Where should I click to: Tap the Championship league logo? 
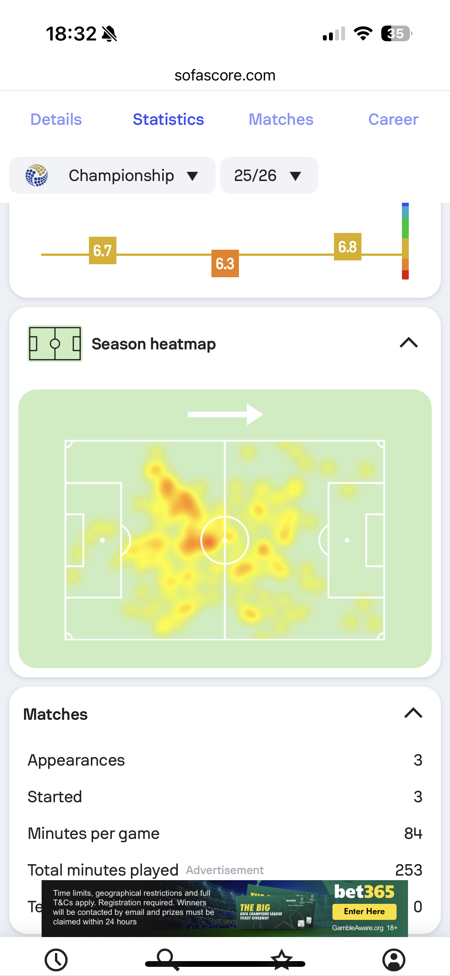(37, 175)
